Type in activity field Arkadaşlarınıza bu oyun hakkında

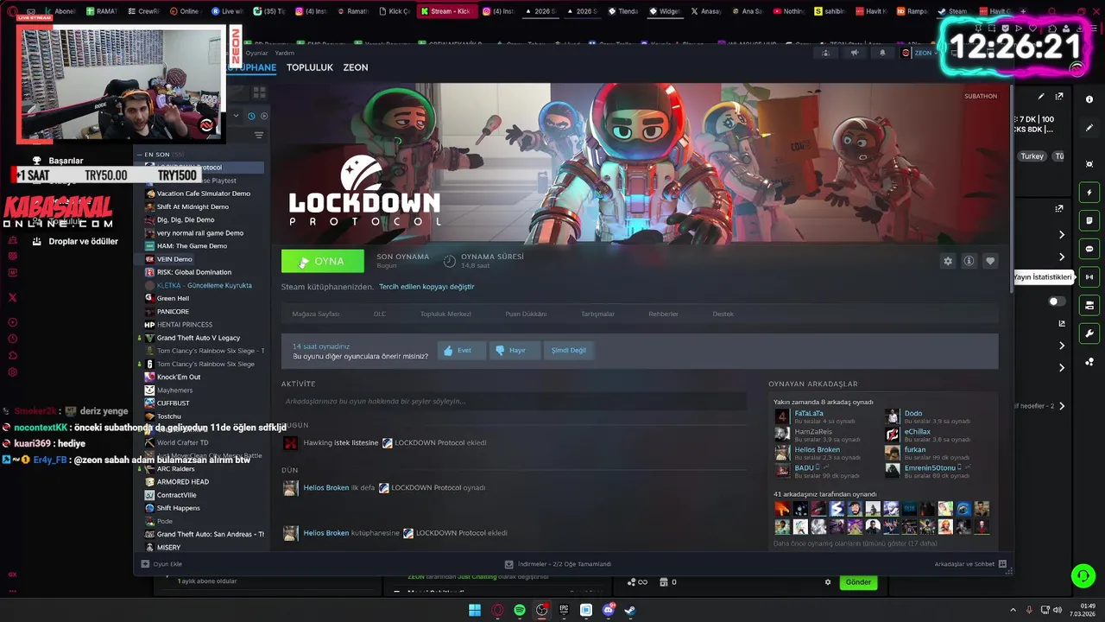point(514,401)
